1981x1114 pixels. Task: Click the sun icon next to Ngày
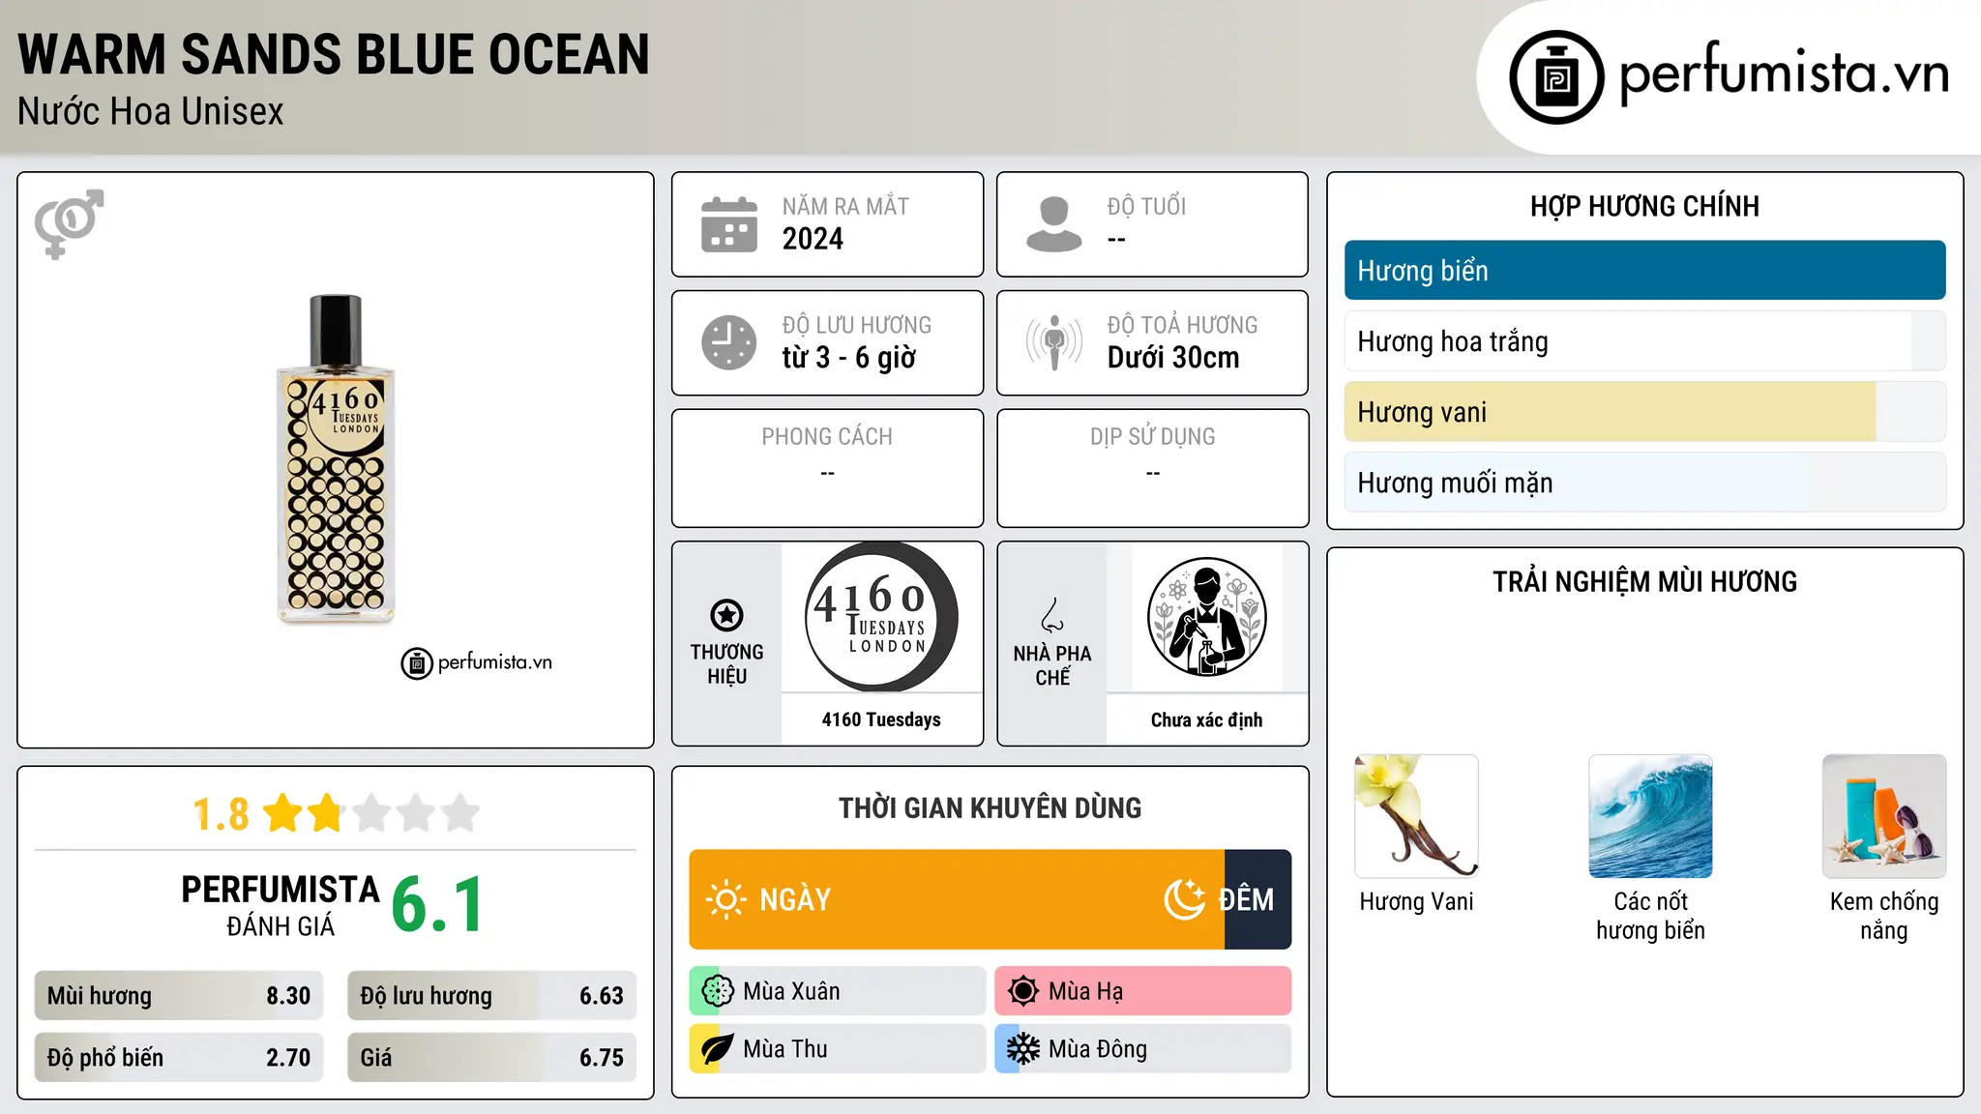725,899
